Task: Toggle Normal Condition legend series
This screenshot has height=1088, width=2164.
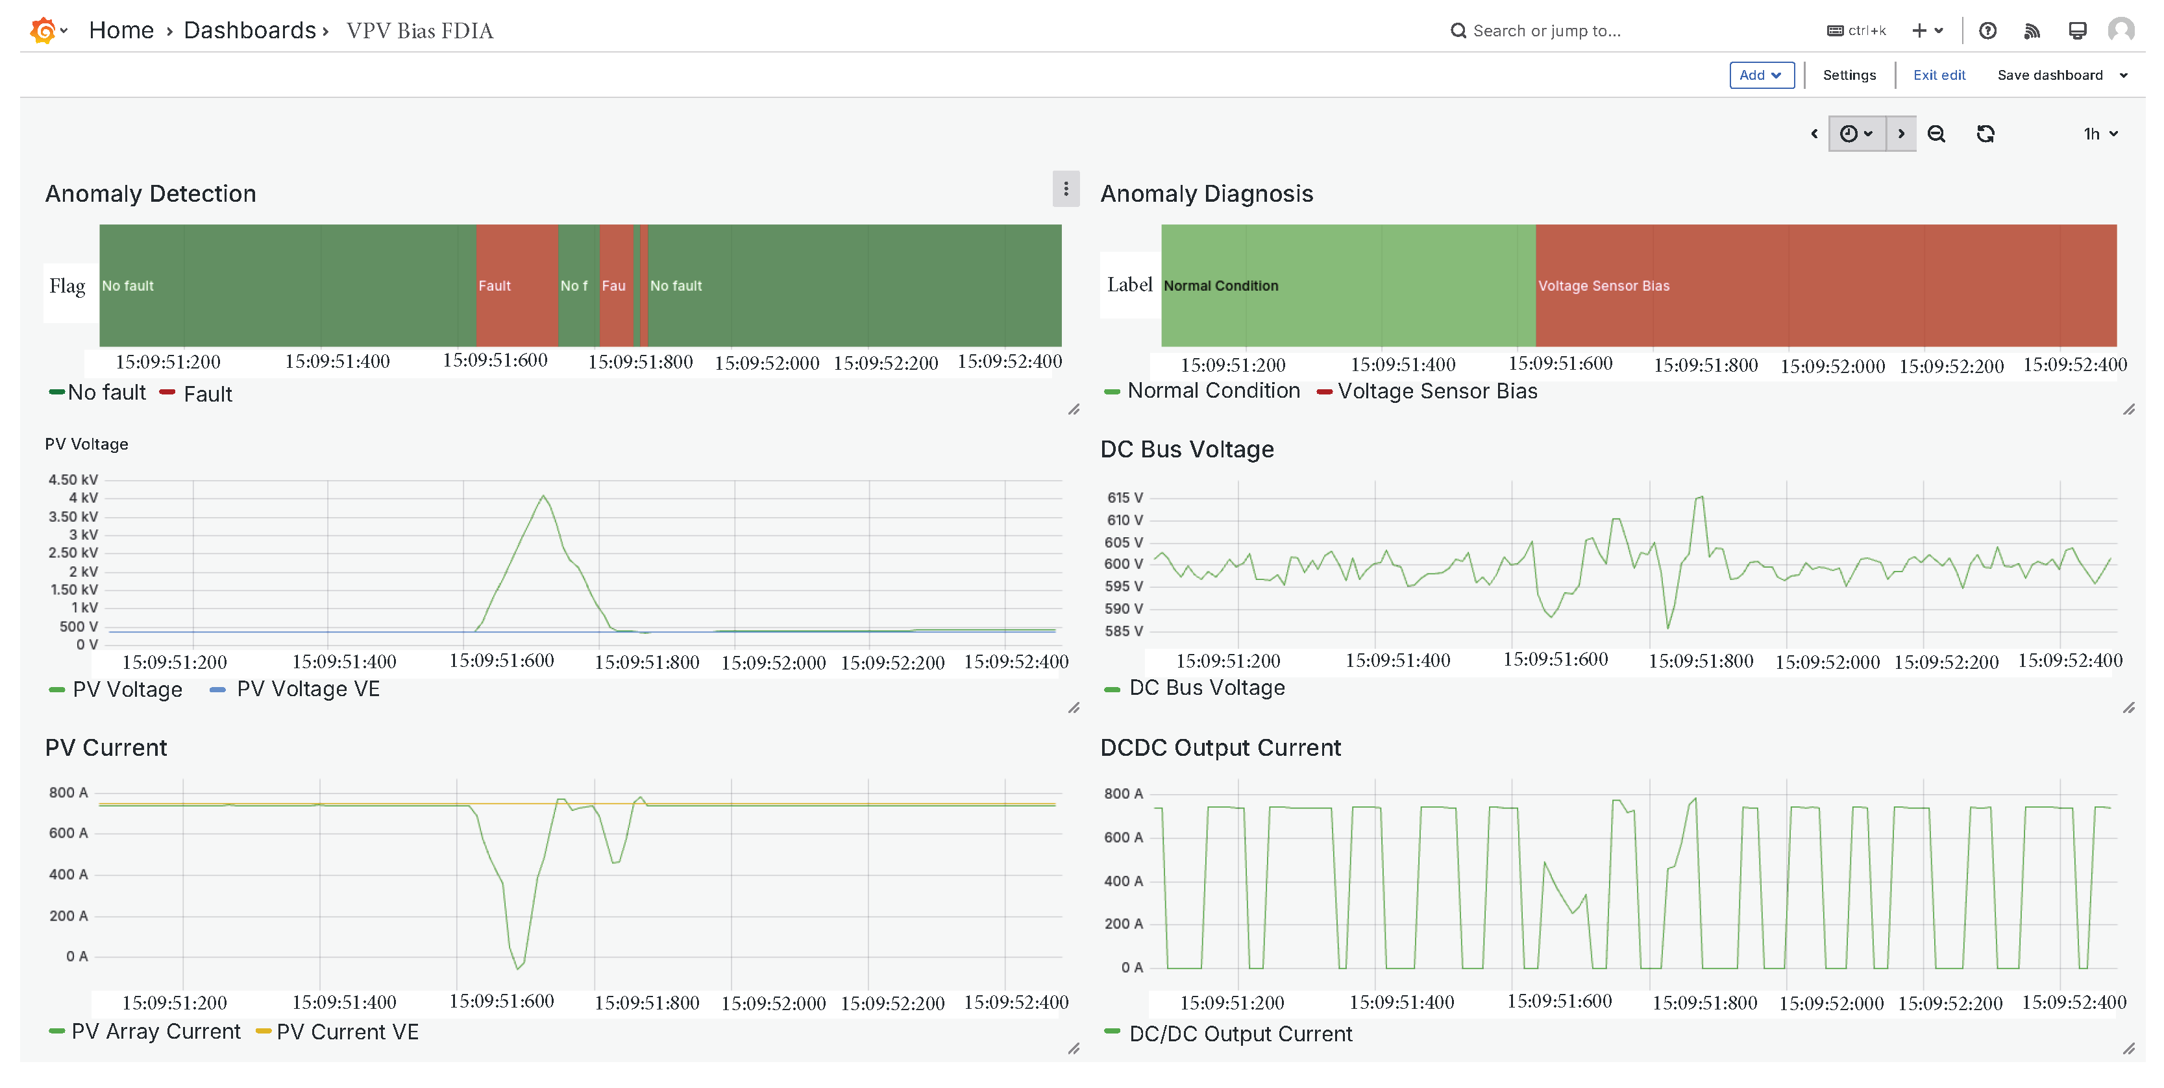Action: coord(1201,391)
